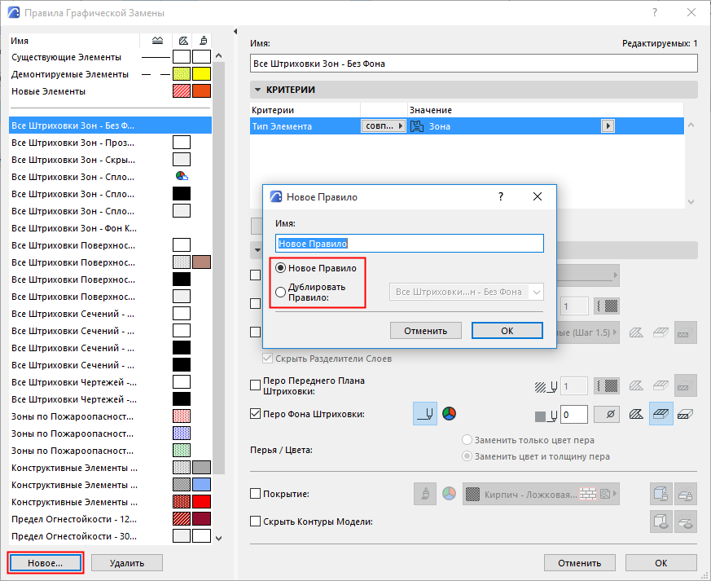Select Демонтируемые Элементы in the list

(x=110, y=74)
